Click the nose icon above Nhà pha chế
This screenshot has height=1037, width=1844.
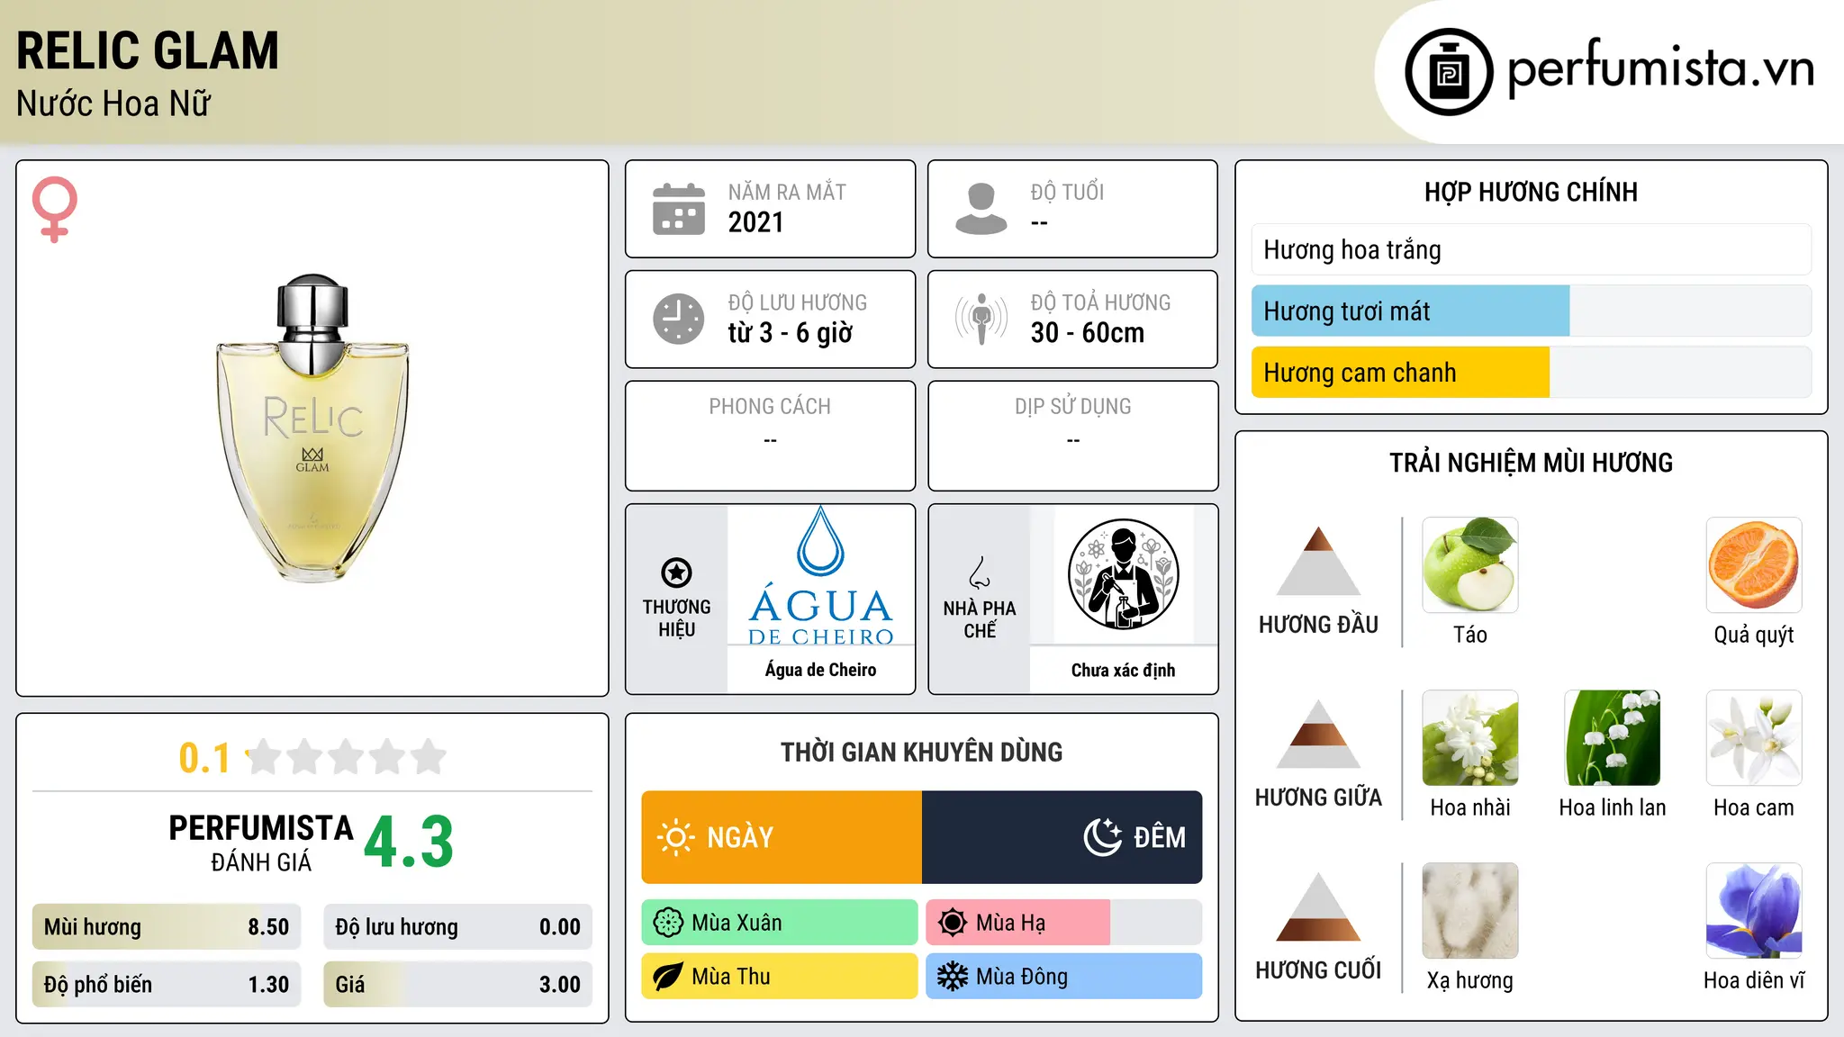click(980, 573)
